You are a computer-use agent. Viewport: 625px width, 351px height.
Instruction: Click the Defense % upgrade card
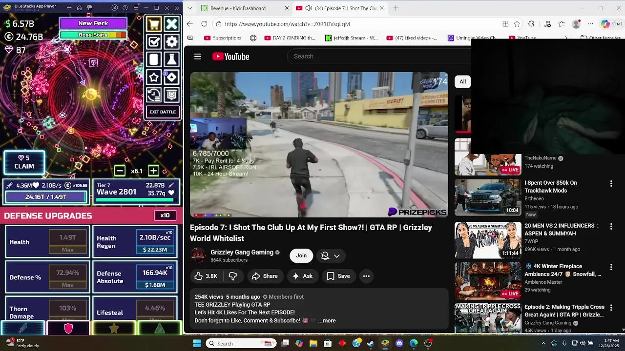[47, 277]
